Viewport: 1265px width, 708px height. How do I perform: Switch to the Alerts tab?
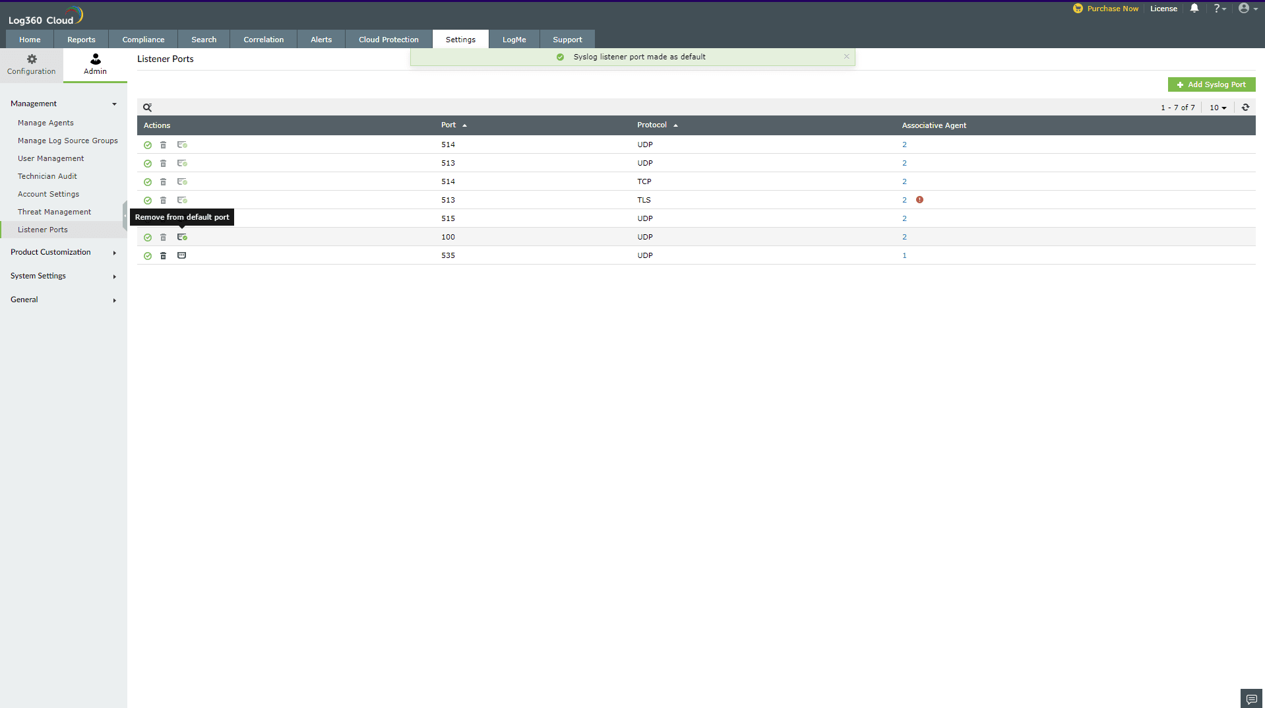pyautogui.click(x=321, y=40)
